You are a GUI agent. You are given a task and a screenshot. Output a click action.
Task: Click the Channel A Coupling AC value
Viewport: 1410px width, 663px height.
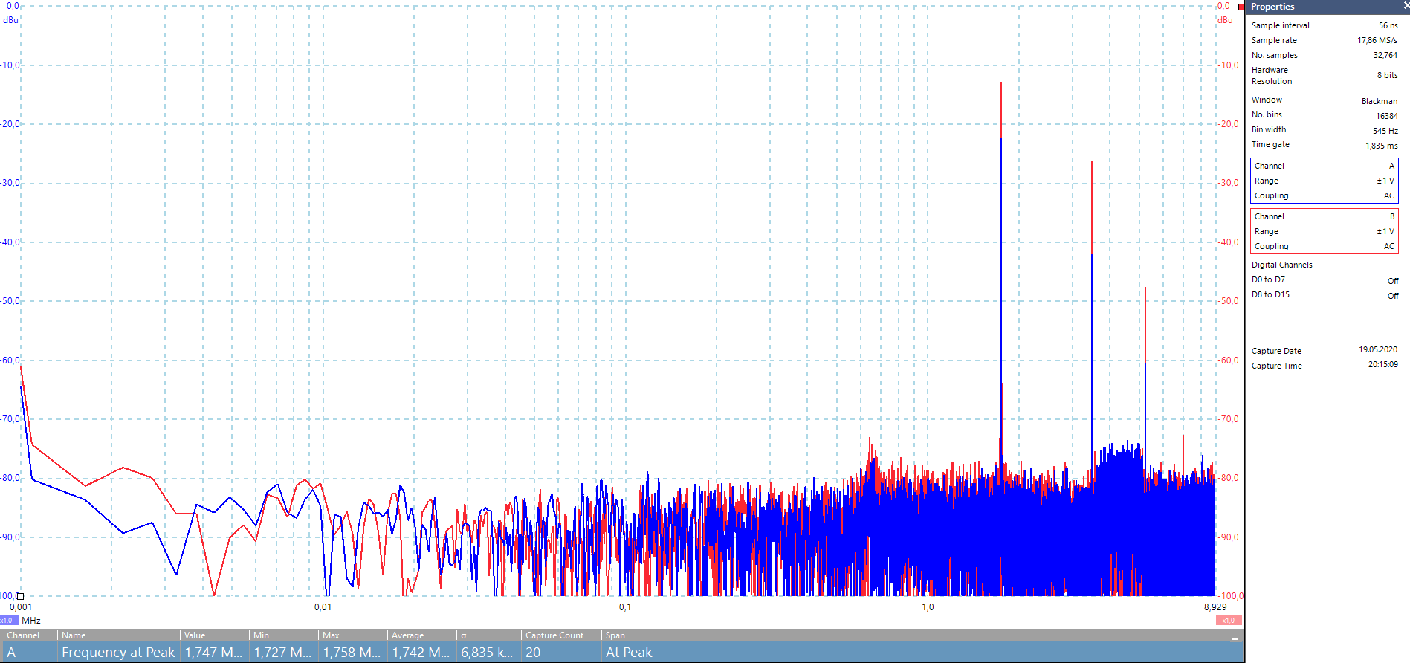point(1389,195)
